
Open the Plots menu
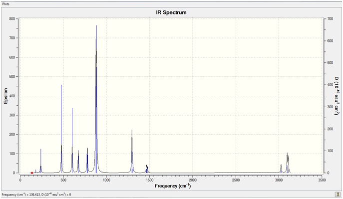5,4
